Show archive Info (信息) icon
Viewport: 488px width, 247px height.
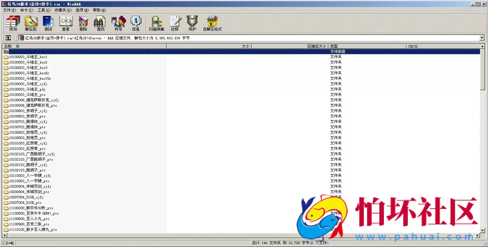point(136,23)
